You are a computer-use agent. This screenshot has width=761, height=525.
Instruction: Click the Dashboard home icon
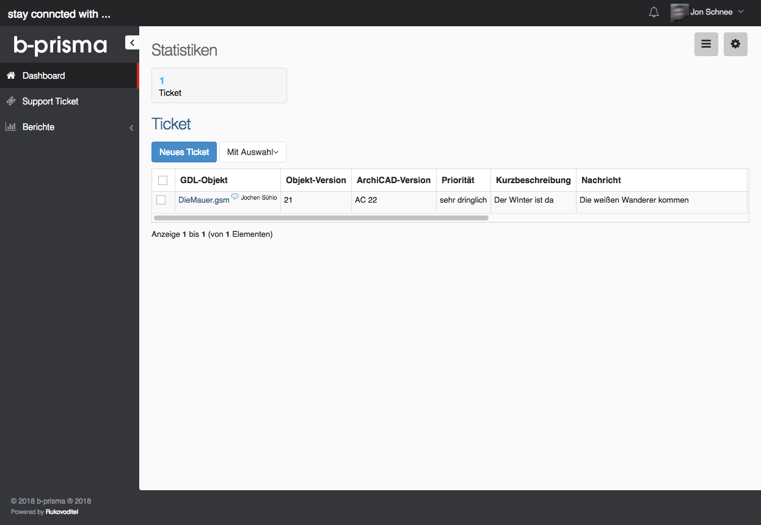coord(10,76)
